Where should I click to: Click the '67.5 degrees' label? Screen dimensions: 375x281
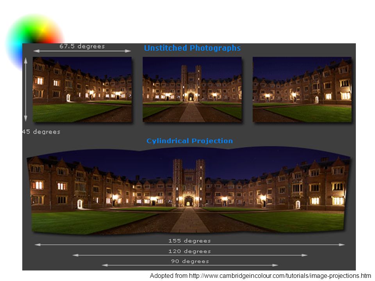(82, 46)
